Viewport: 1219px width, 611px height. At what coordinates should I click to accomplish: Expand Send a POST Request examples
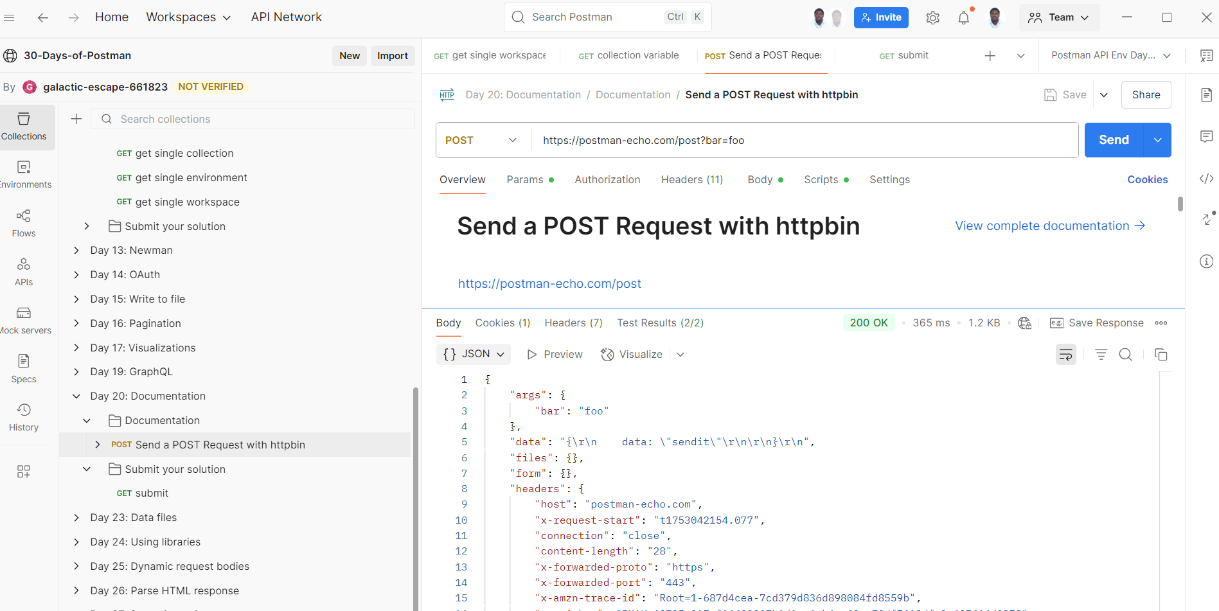coord(98,445)
